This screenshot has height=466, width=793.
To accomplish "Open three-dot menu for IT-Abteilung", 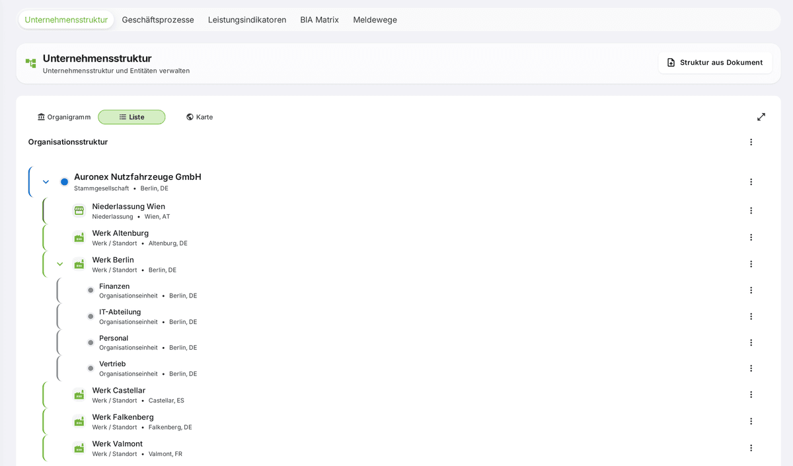I will coord(751,317).
